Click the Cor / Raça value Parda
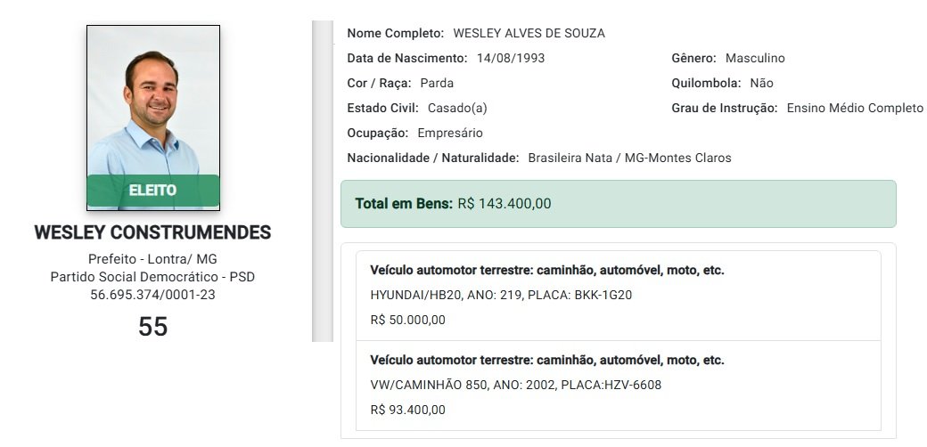Screen dimensions: 927x447 pyautogui.click(x=437, y=84)
